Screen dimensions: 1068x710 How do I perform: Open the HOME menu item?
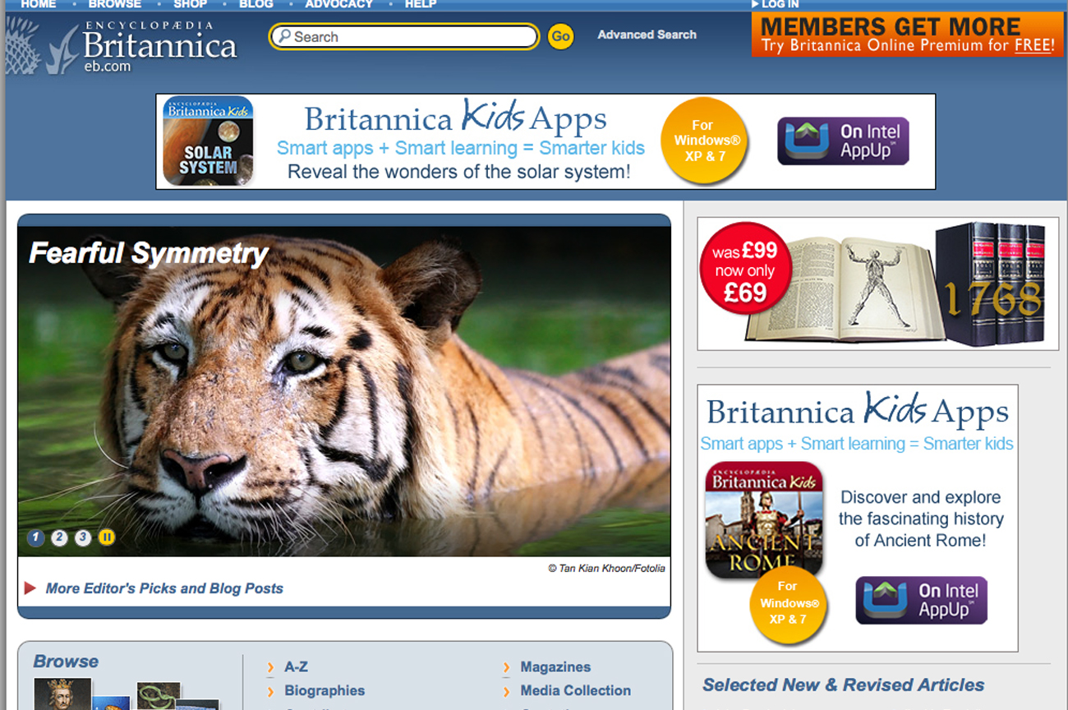click(x=39, y=4)
